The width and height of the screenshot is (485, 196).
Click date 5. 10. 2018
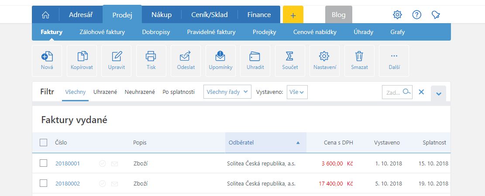389,184
